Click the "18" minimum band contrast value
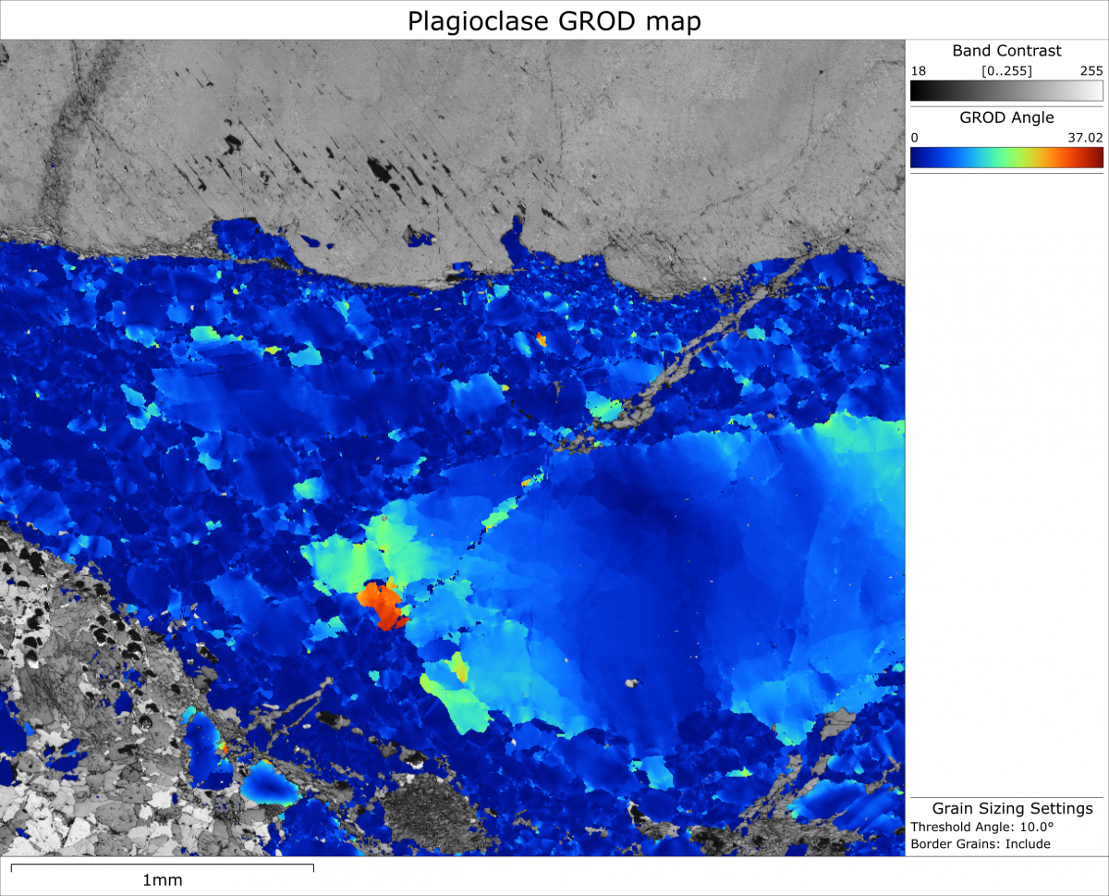 point(920,70)
